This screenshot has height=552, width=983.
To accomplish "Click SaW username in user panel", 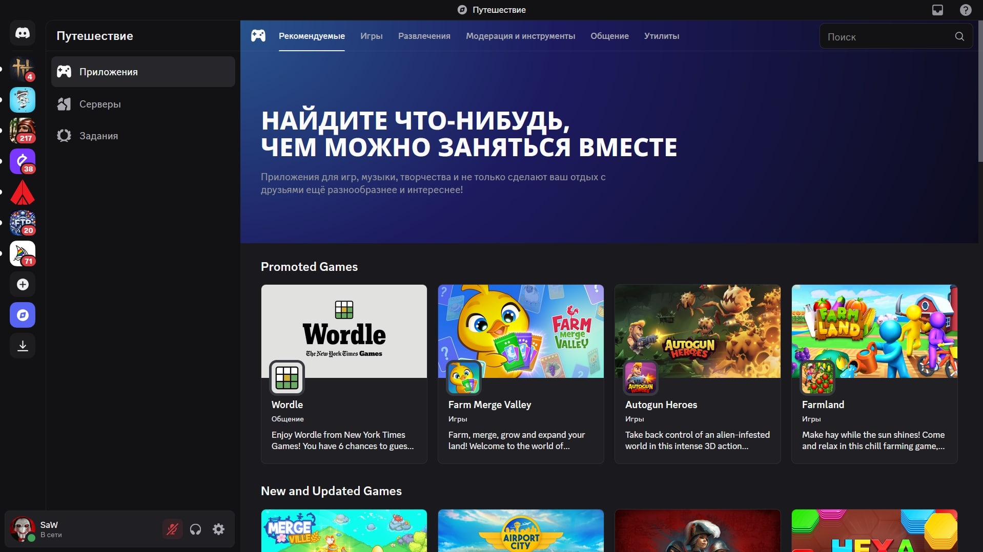I will 49,524.
